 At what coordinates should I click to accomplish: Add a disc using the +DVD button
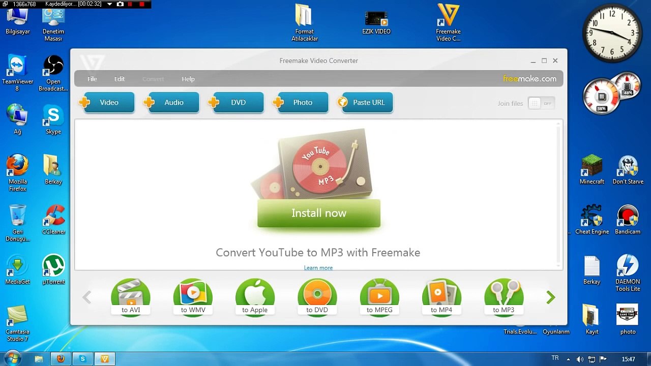236,102
